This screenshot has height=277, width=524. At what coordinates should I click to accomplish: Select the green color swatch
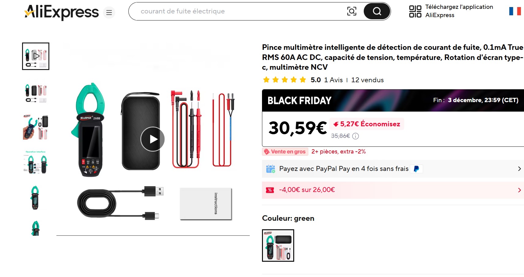[x=278, y=246]
